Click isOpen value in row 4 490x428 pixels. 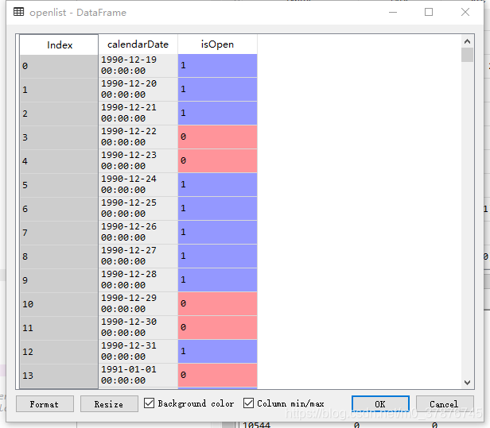[217, 160]
